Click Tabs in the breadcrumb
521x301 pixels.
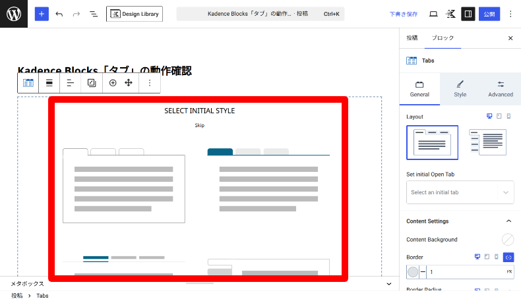(42, 296)
